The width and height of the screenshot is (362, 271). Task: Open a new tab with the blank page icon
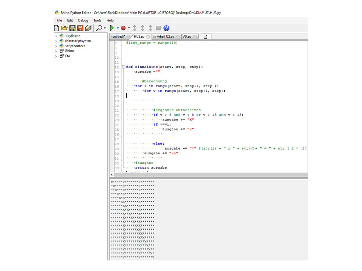[x=205, y=37]
